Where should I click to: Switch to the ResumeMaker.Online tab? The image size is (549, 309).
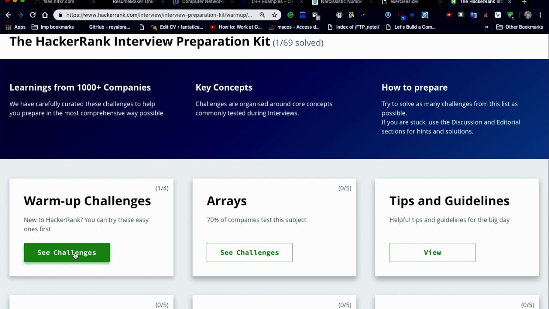(x=133, y=2)
